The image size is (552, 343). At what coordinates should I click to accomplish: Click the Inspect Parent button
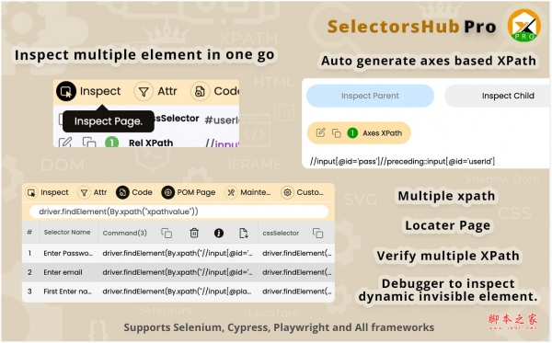coord(370,96)
